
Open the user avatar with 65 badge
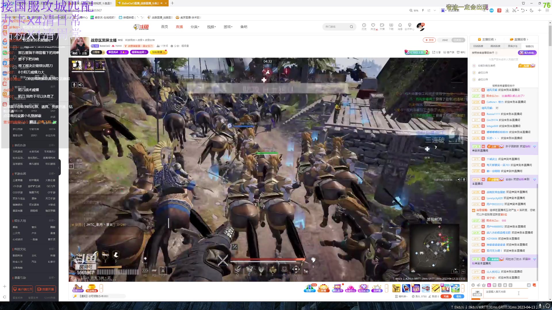coord(421,27)
